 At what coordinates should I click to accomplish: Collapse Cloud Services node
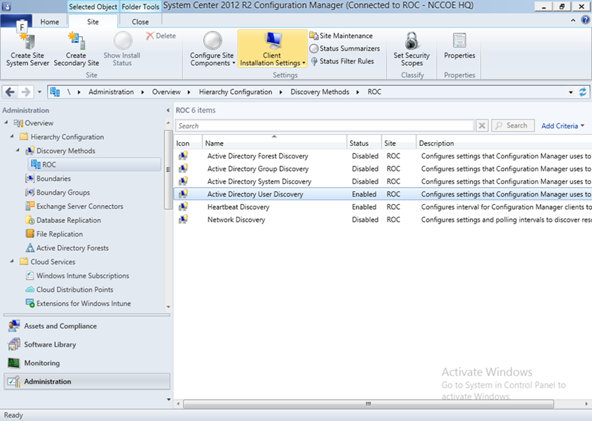point(12,261)
